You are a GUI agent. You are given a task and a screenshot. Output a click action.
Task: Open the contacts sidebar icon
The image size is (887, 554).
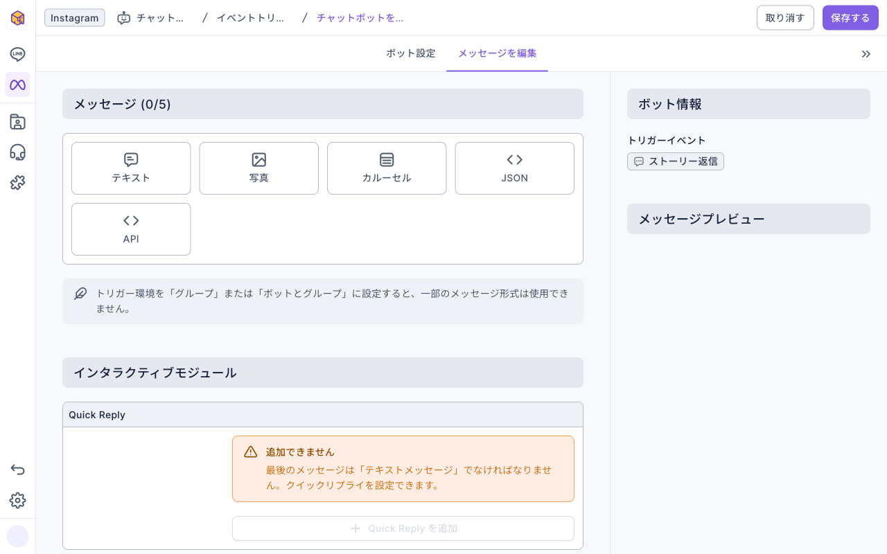17,122
